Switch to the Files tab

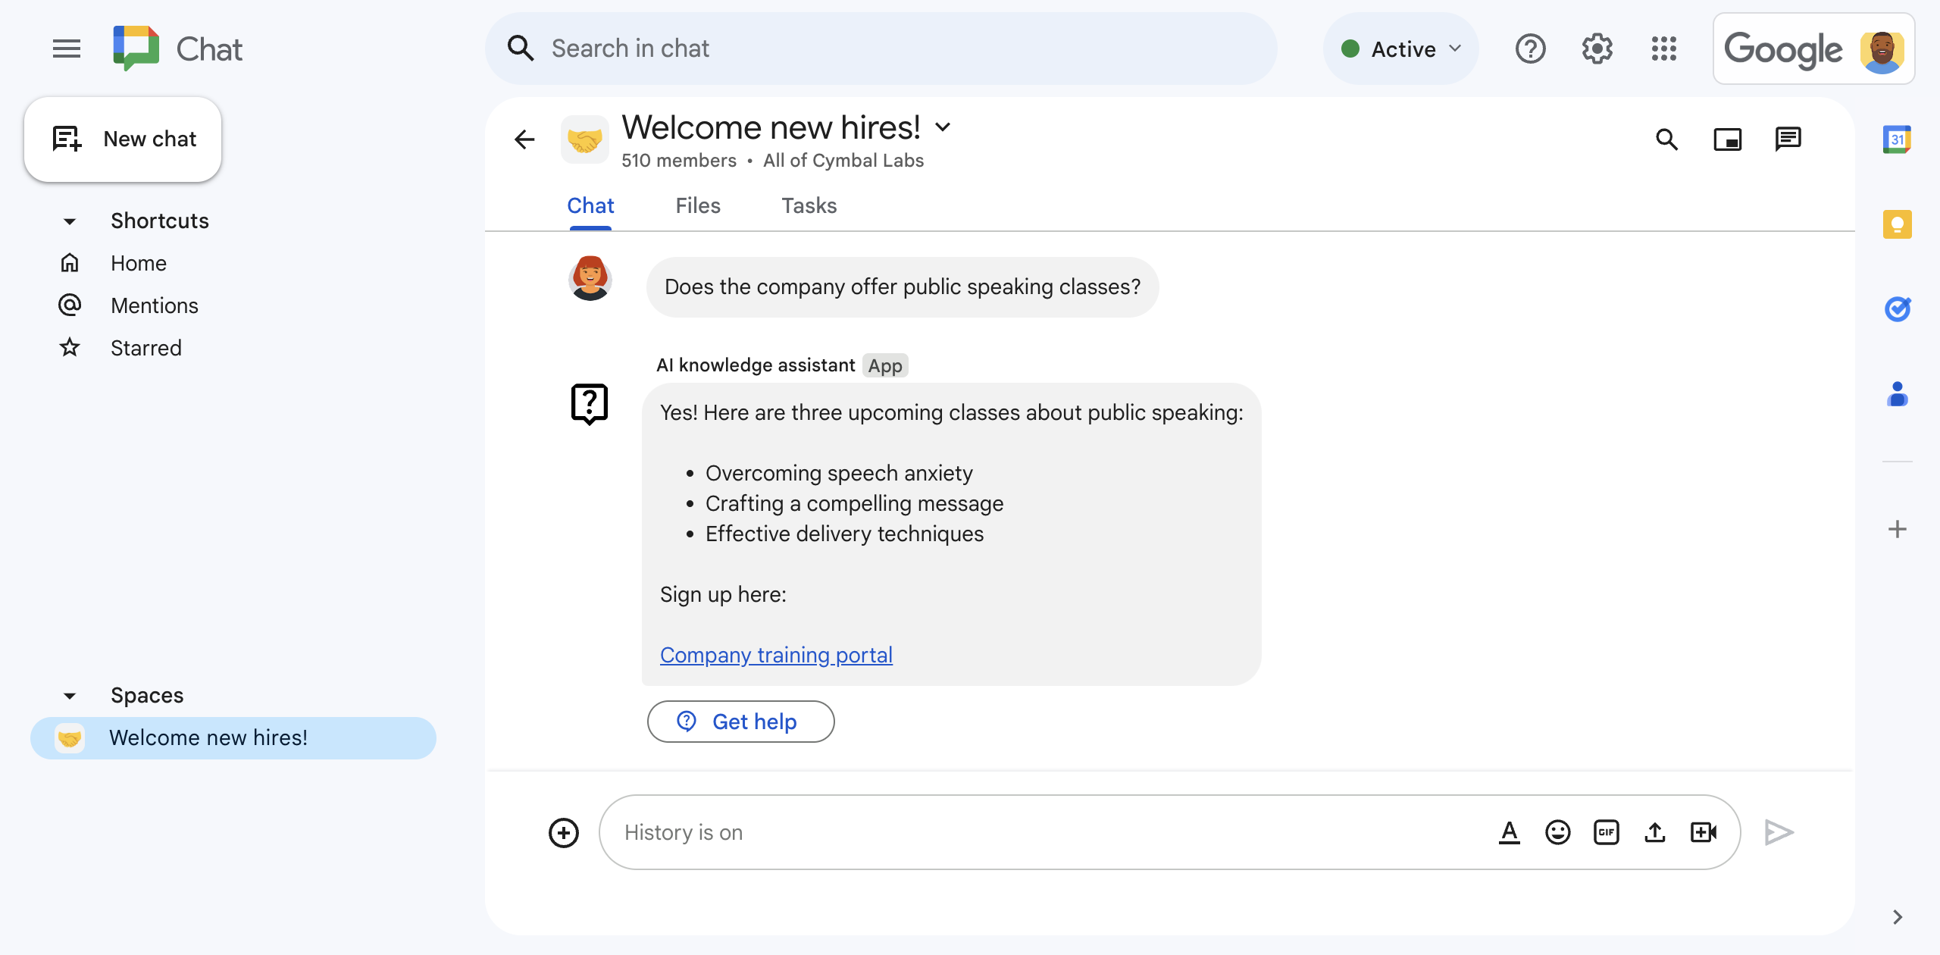pos(698,205)
